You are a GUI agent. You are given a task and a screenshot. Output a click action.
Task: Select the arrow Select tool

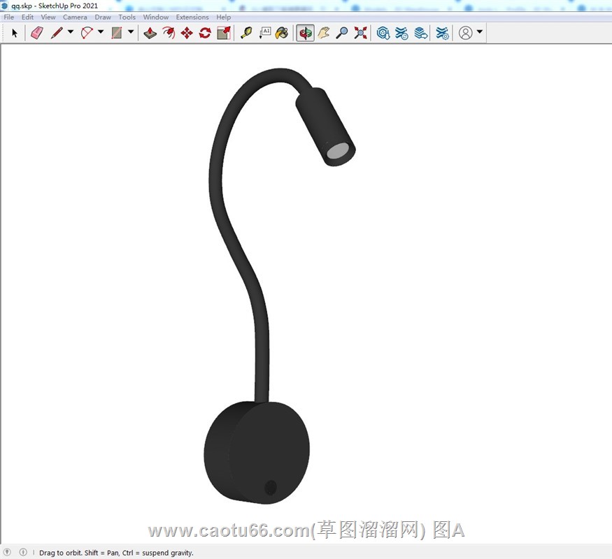click(x=15, y=33)
